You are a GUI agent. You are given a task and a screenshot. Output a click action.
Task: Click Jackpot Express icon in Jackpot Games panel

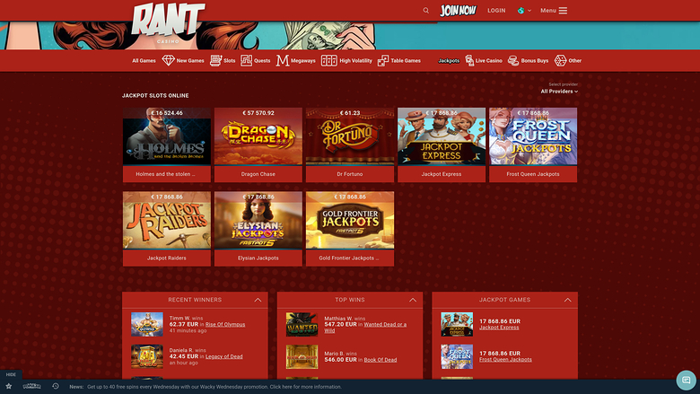457,324
